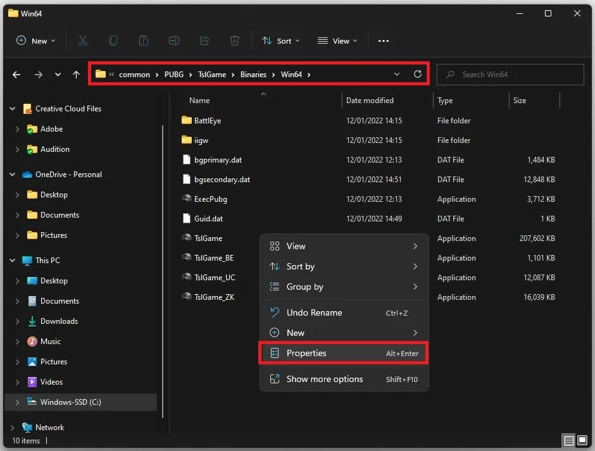Open the New item dropdown
595x451 pixels.
(x=36, y=40)
